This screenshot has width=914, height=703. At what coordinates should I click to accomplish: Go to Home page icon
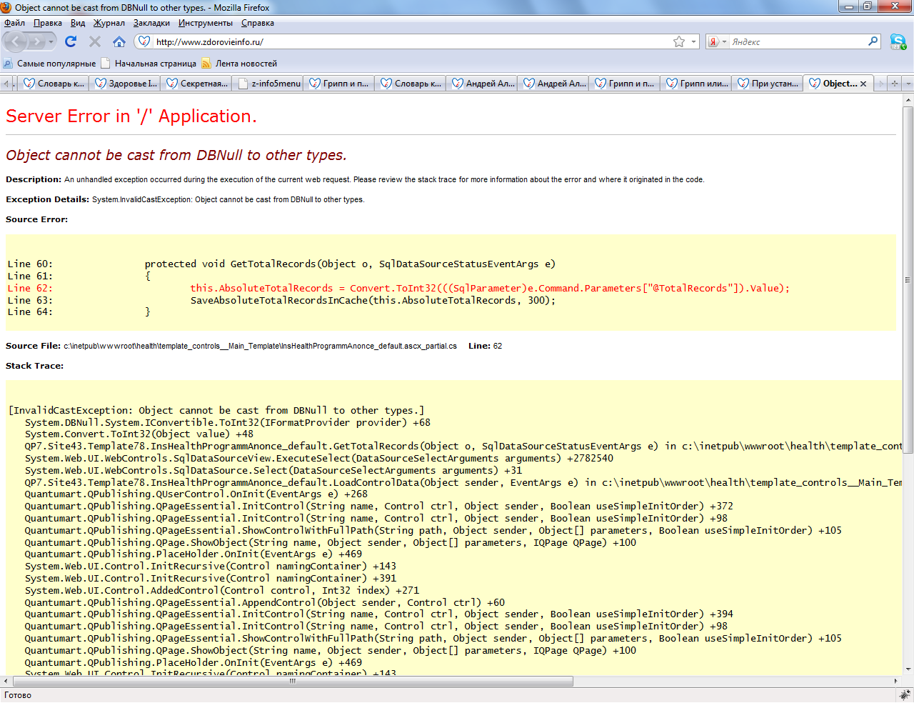[119, 41]
